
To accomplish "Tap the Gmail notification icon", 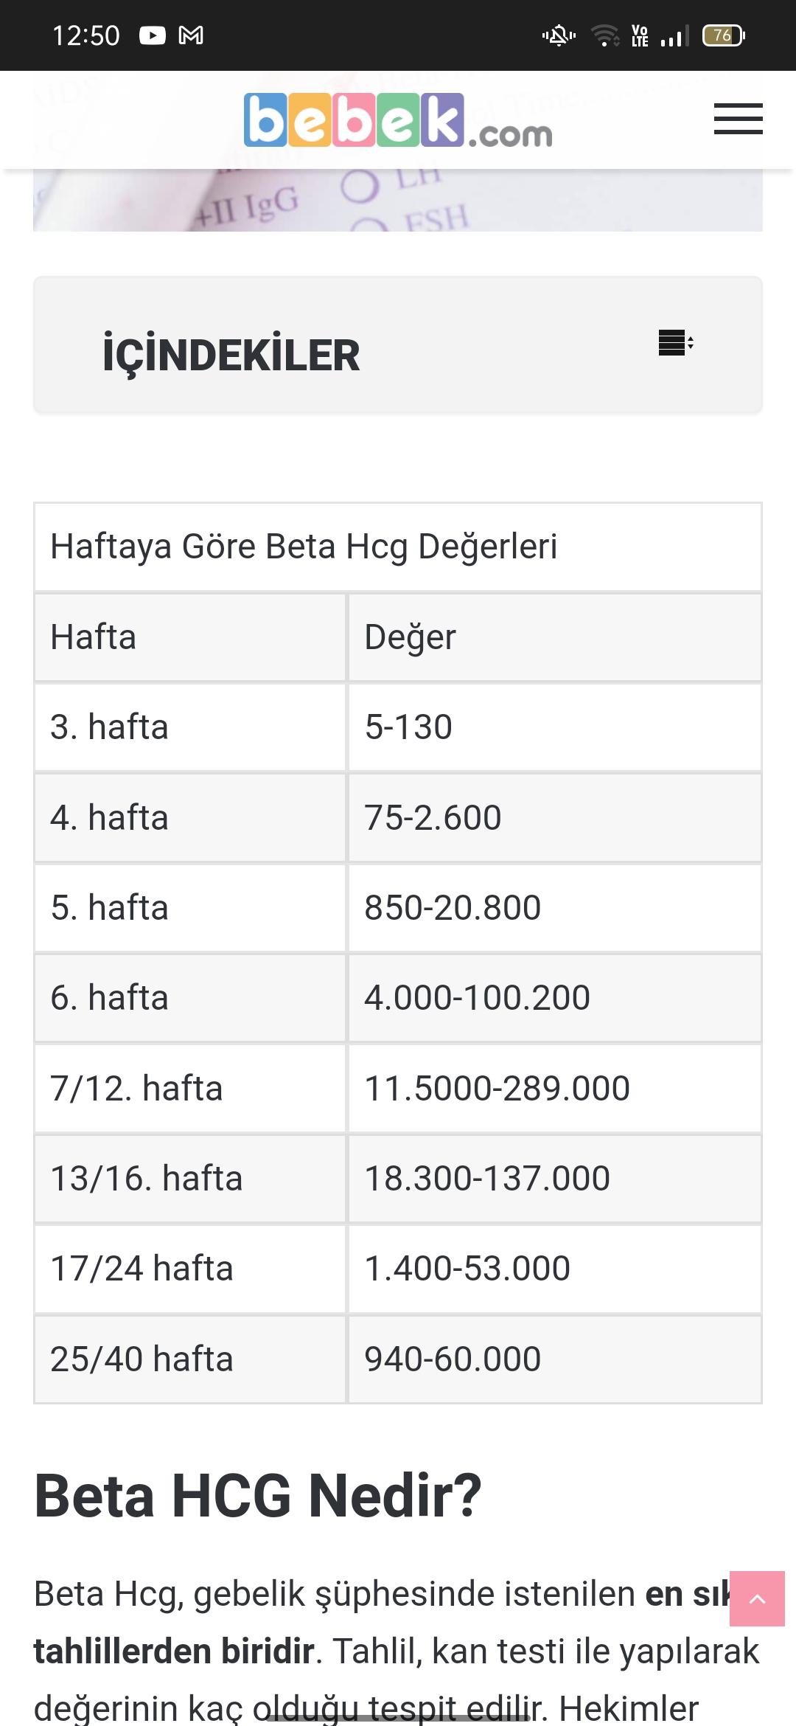I will (191, 35).
